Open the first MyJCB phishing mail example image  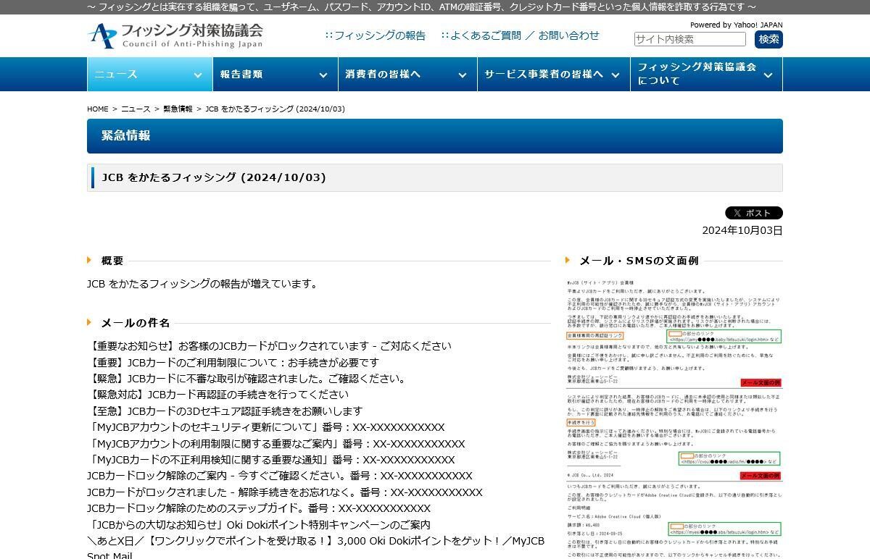[x=674, y=332]
